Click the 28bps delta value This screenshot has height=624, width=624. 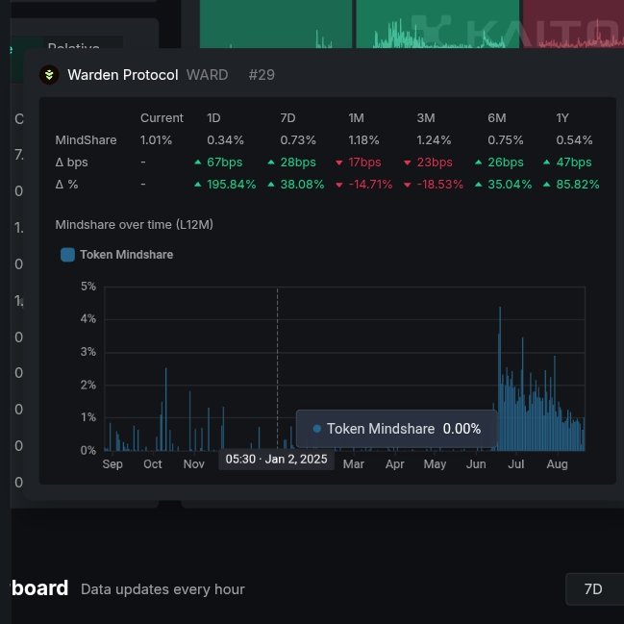click(x=298, y=162)
